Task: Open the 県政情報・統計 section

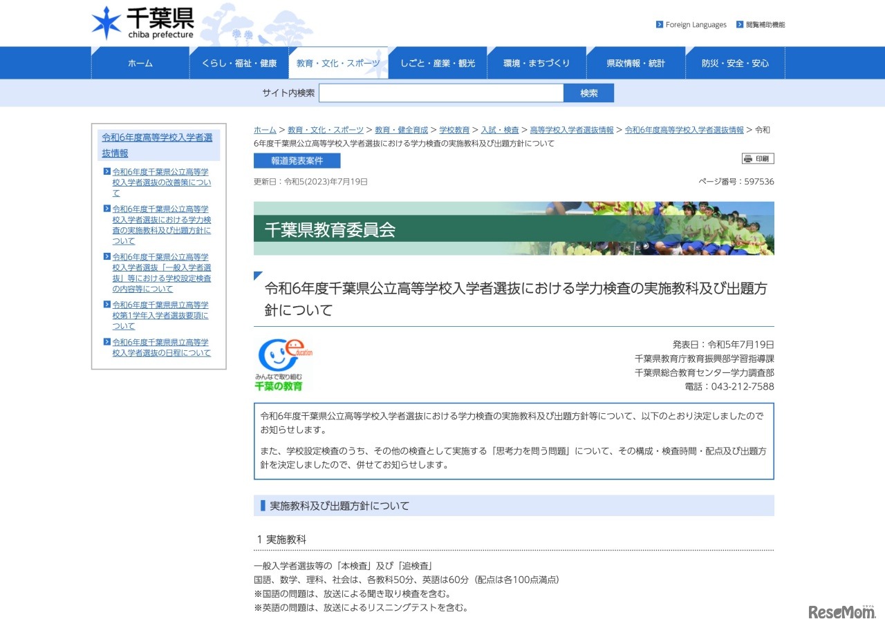Action: 635,62
